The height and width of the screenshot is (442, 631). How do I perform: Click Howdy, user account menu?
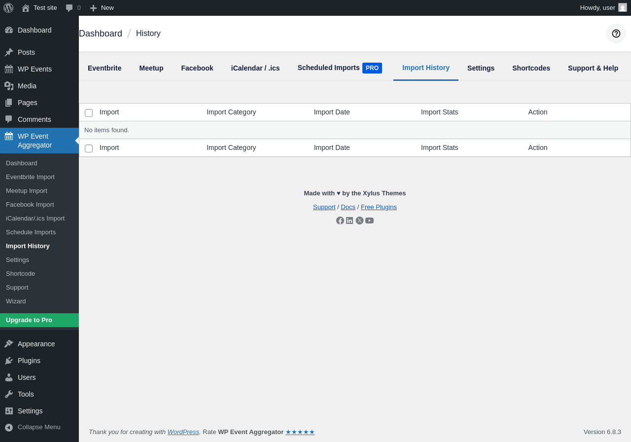click(603, 8)
